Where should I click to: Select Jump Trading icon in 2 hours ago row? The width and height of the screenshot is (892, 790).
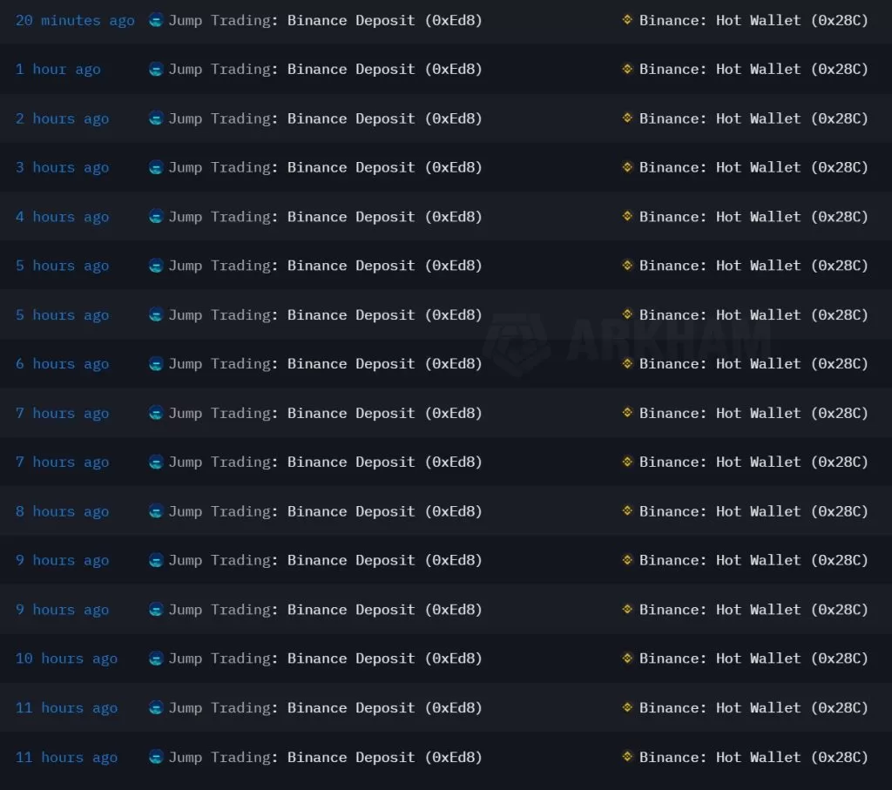(x=156, y=118)
